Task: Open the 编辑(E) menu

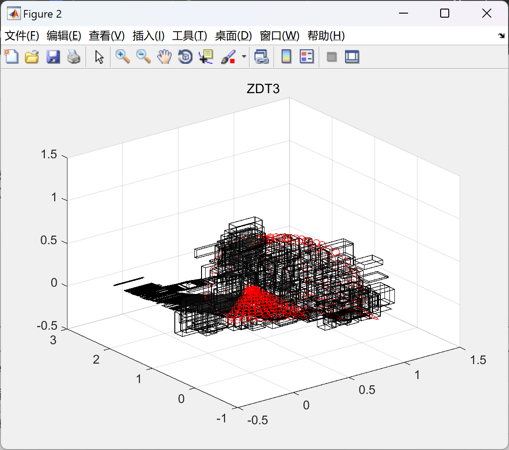Action: click(64, 36)
